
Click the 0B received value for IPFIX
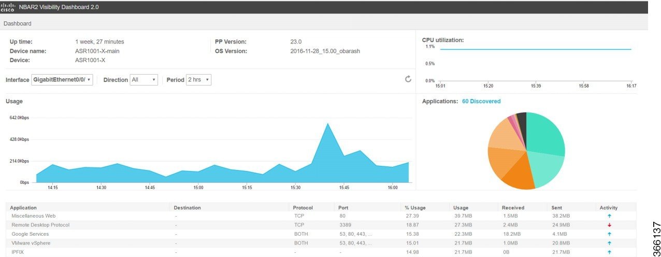pos(507,252)
